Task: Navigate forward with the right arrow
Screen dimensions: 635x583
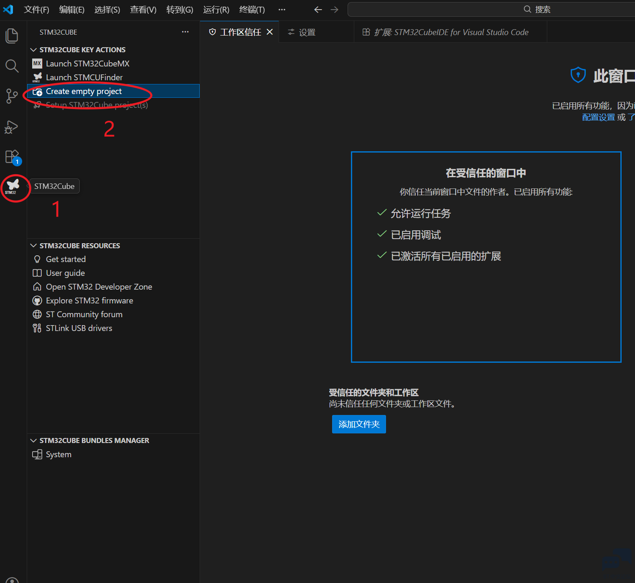Action: click(x=334, y=10)
